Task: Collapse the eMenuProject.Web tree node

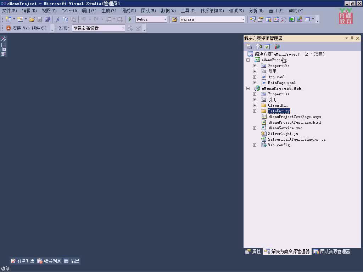Action: (248, 88)
